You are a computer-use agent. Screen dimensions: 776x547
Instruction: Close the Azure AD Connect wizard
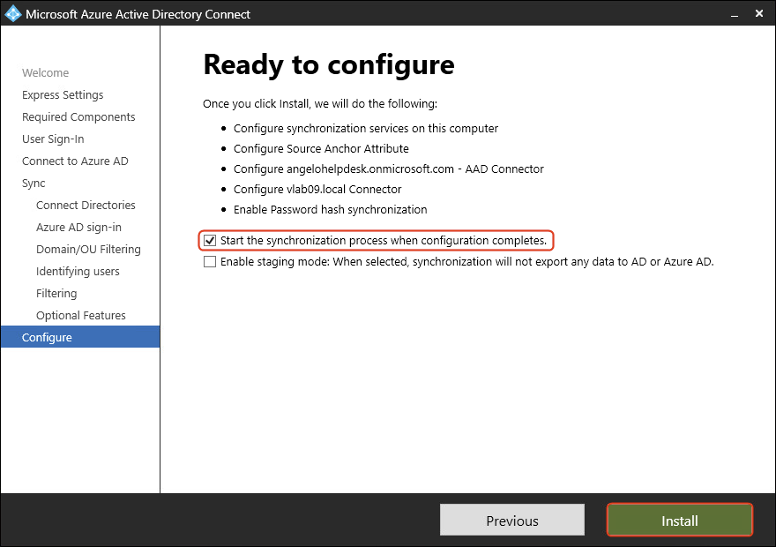tap(757, 14)
